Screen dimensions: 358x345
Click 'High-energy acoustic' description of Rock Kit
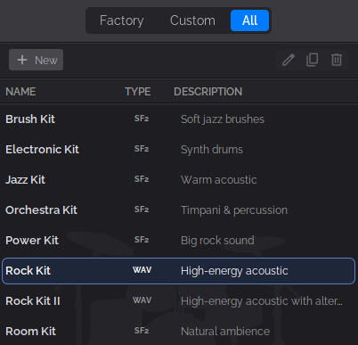(234, 271)
